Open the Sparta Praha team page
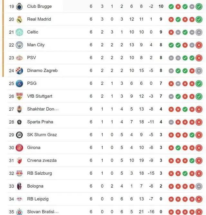Screen dimensions: 206x215 tap(40, 122)
